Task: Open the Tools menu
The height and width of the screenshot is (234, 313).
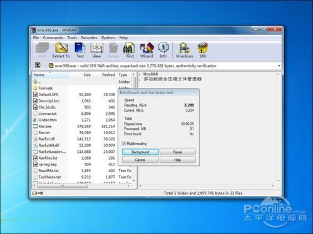Action: tap(72, 37)
